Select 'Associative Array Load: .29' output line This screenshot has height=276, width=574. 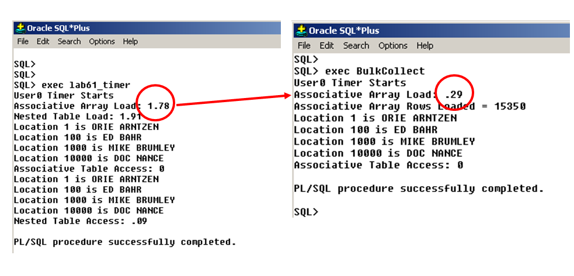378,95
